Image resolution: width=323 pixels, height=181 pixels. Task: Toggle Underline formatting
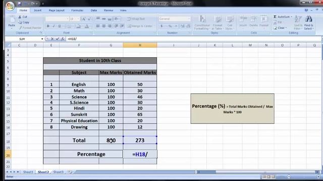coord(60,26)
